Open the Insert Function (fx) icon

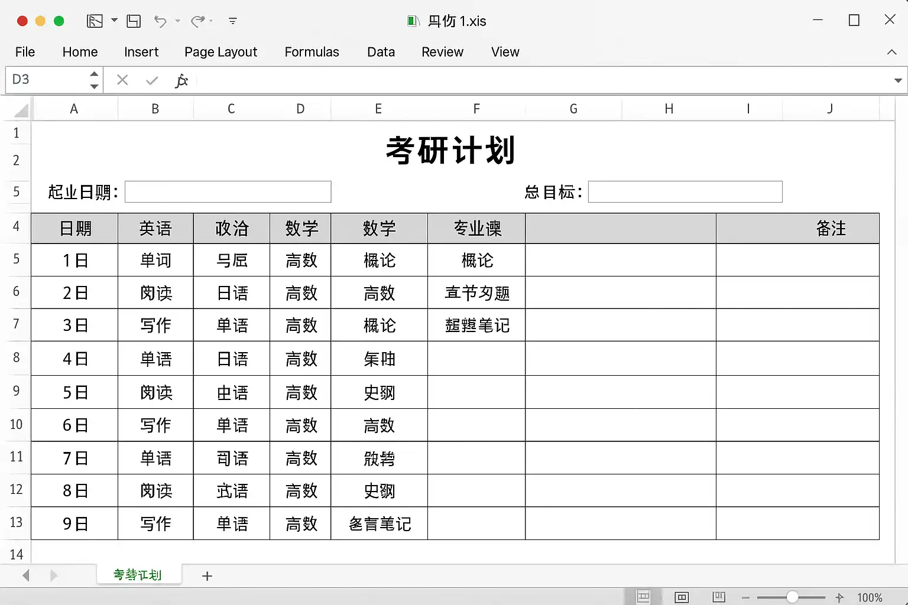tap(181, 80)
